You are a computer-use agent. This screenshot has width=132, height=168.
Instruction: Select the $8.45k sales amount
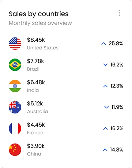tap(36, 40)
